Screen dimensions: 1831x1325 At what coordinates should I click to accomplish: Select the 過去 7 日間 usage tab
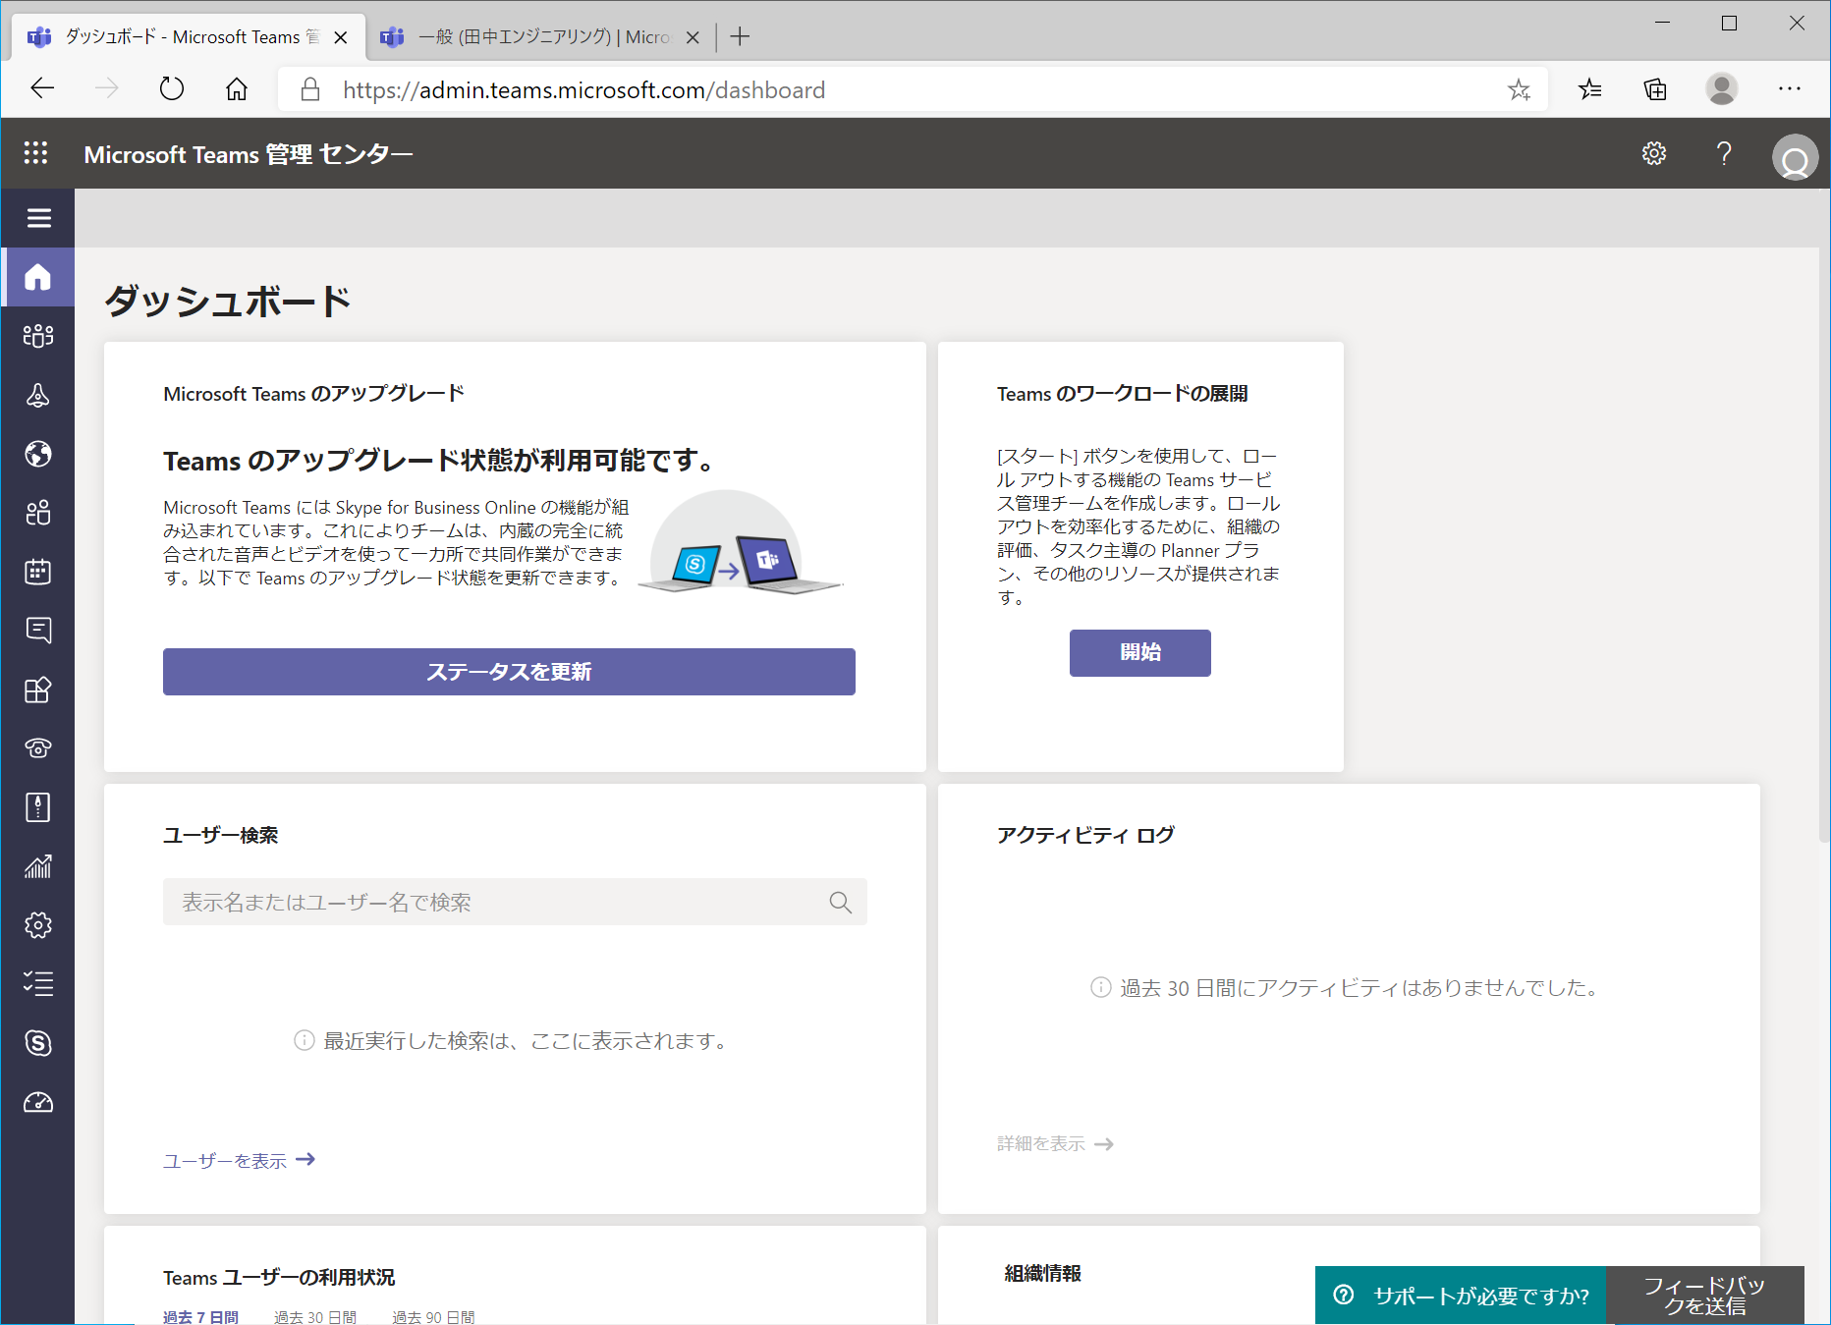coord(200,1316)
